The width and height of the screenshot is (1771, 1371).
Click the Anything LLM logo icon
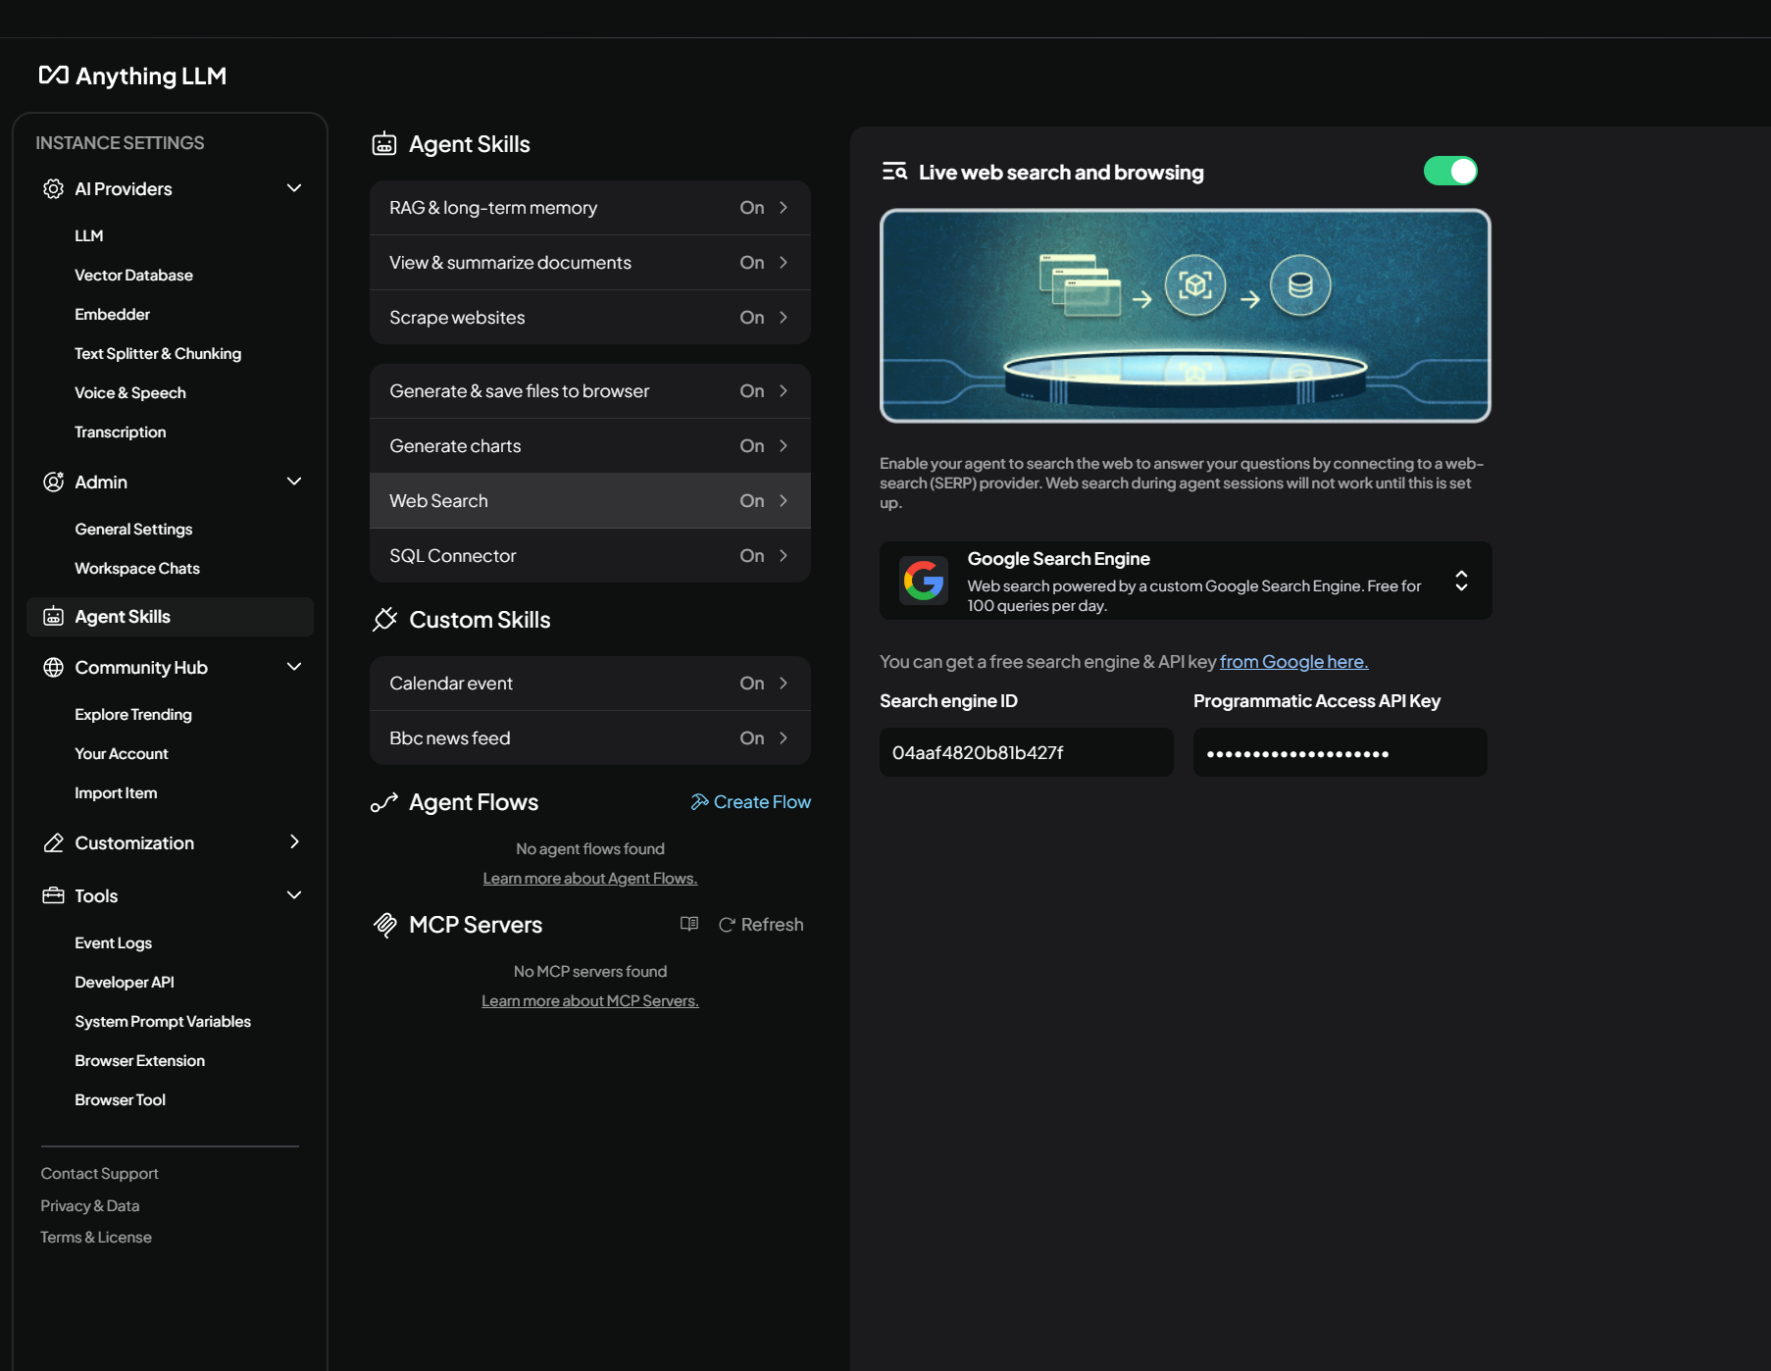(x=53, y=76)
